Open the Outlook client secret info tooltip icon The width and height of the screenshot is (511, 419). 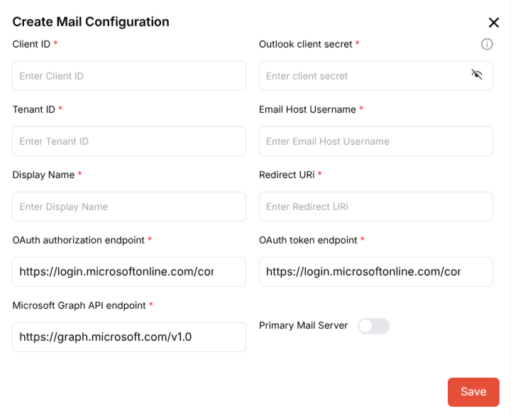487,44
